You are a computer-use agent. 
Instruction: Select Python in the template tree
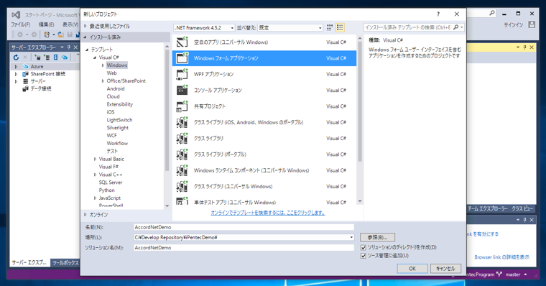pos(106,190)
